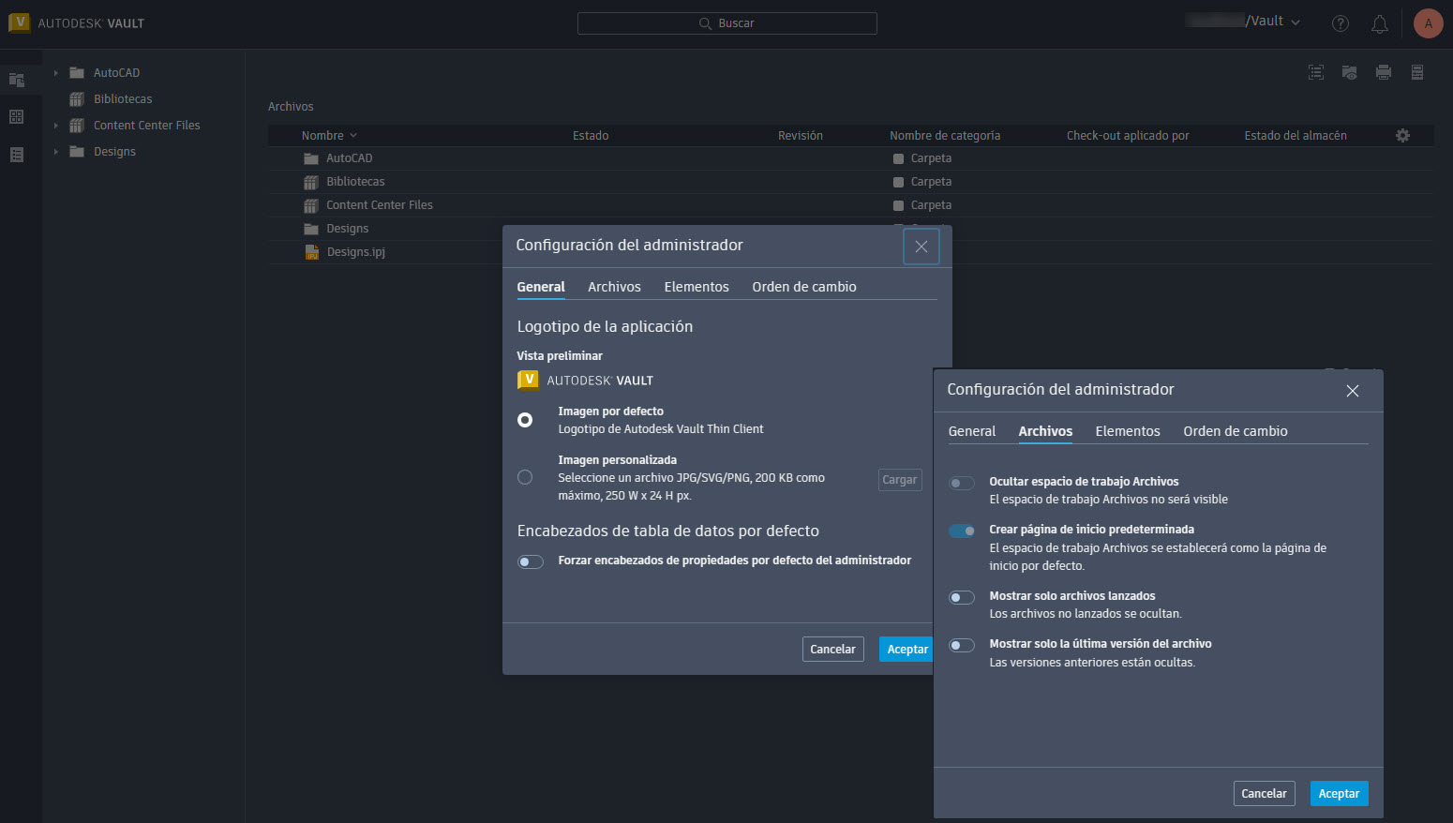This screenshot has height=823, width=1453.
Task: Switch to Archivos tab in logo settings dialog
Action: pyautogui.click(x=614, y=287)
